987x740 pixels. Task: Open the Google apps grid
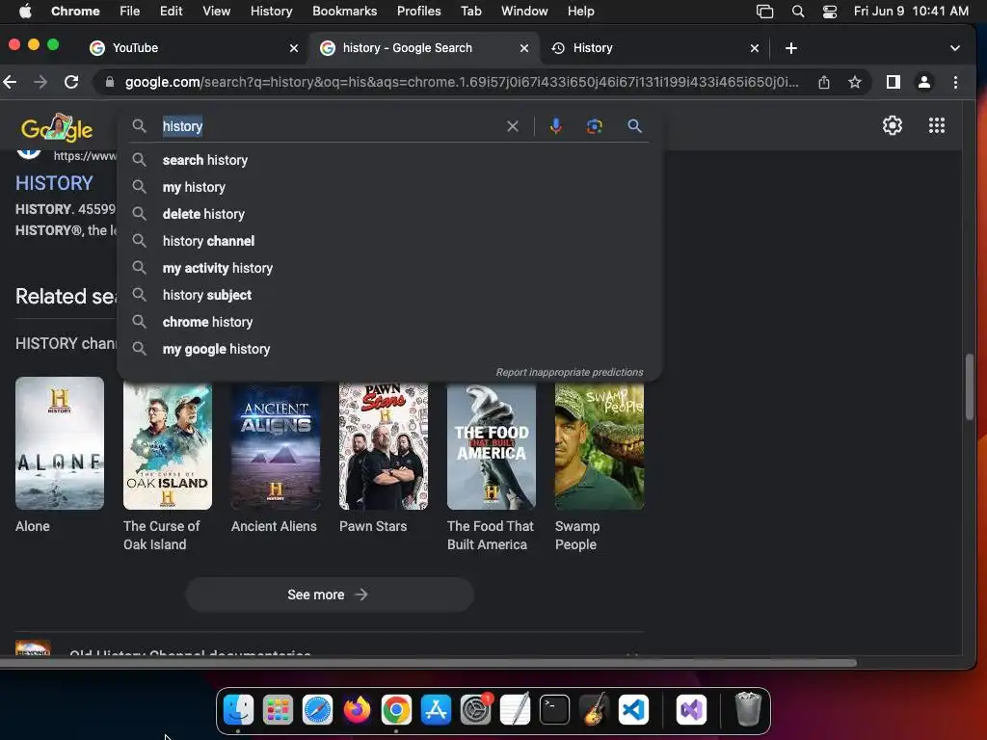point(937,126)
